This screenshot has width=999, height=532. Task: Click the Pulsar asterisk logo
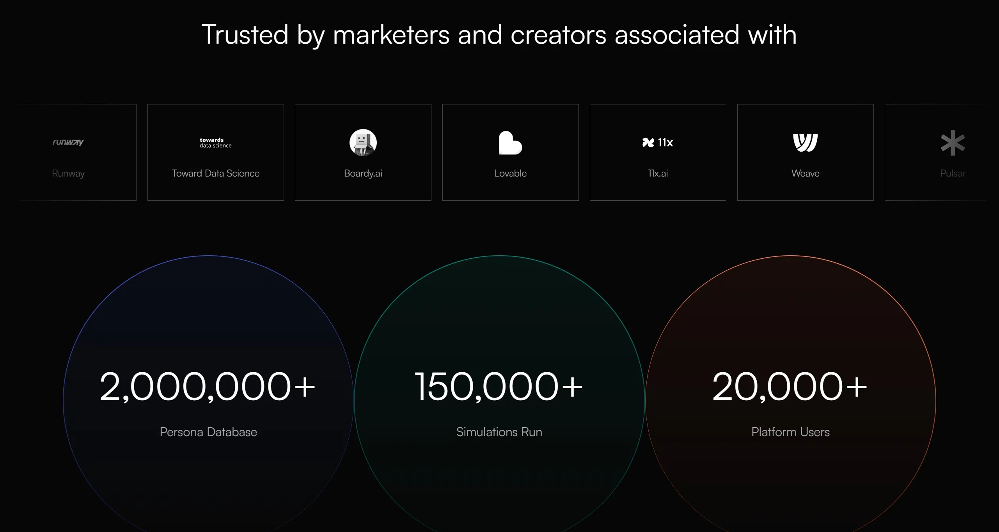click(953, 143)
